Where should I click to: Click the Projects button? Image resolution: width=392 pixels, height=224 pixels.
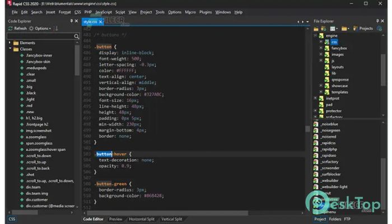[363, 29]
